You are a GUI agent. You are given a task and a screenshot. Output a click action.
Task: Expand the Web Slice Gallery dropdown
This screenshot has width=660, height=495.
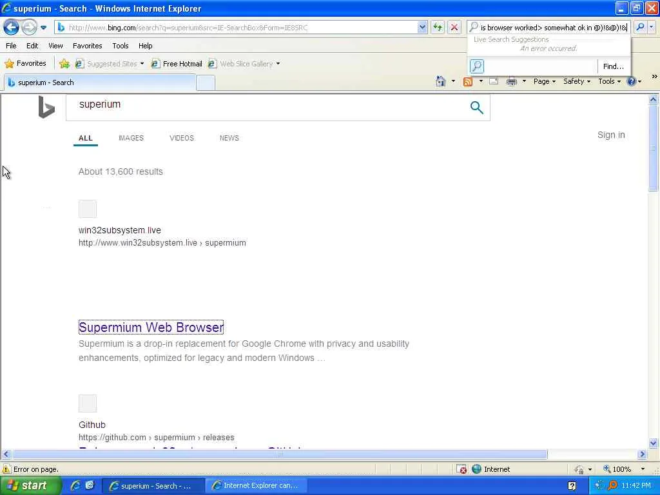(278, 64)
